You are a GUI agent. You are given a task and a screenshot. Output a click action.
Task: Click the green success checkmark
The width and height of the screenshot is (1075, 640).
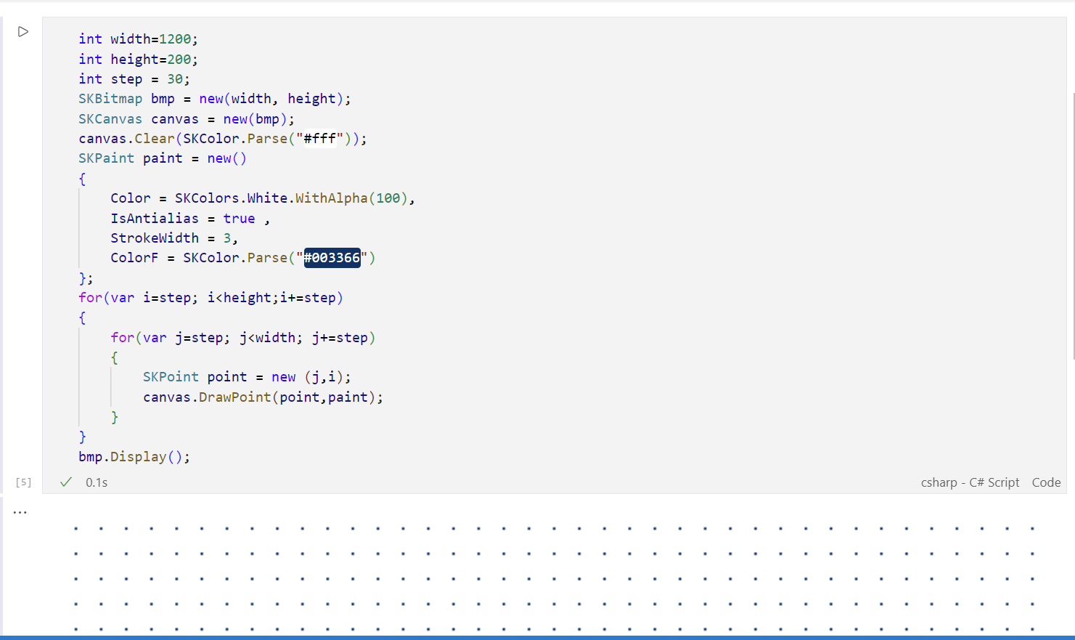[x=66, y=482]
